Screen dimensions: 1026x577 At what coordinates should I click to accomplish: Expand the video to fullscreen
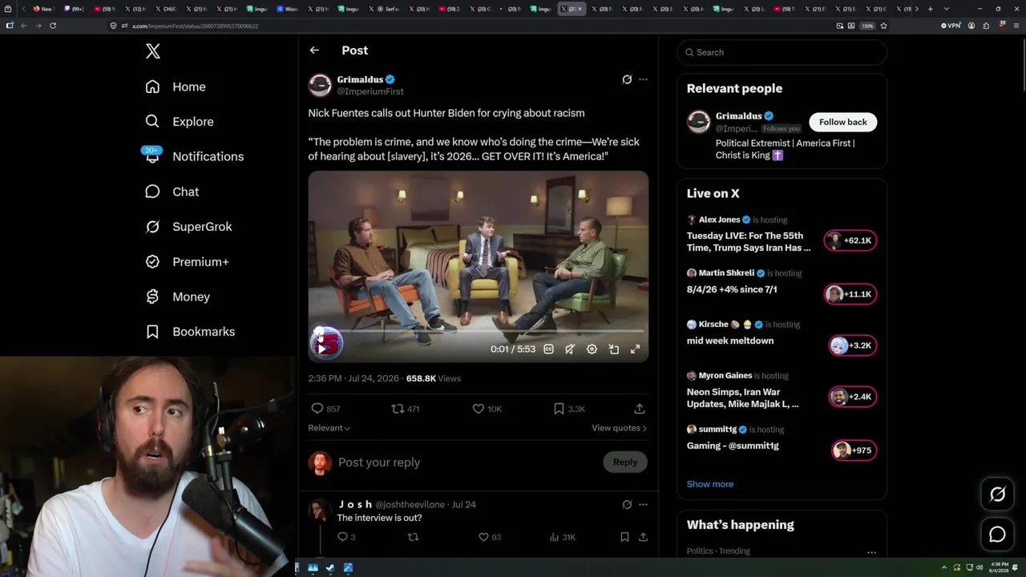[x=635, y=349]
